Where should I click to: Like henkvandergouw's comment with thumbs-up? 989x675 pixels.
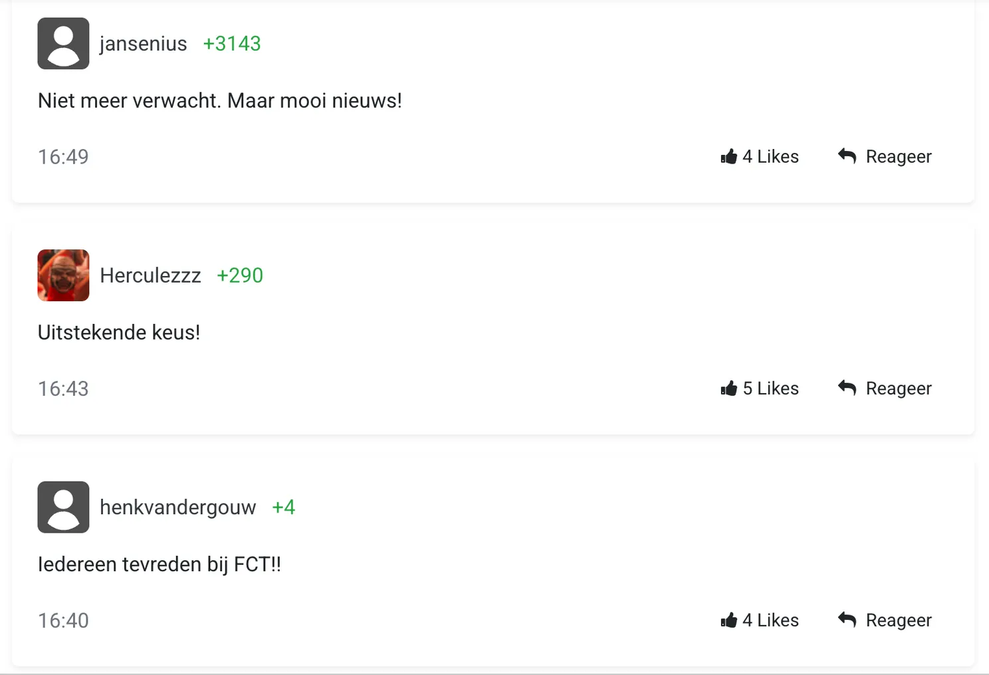pyautogui.click(x=729, y=620)
